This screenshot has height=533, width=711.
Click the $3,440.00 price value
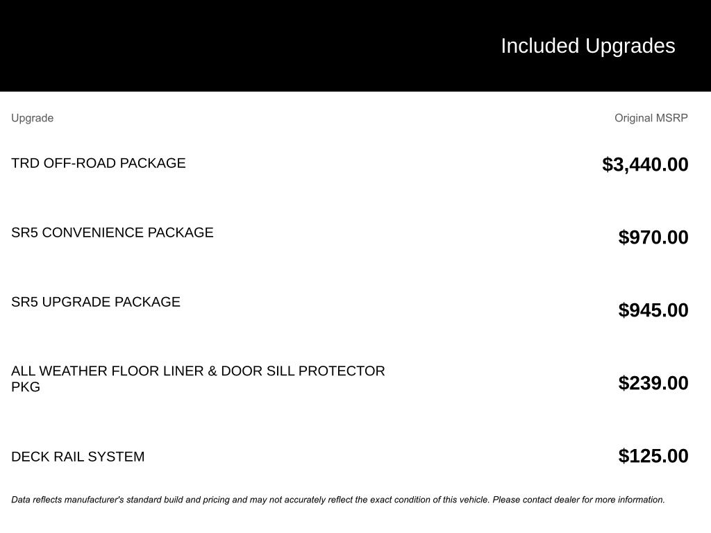click(x=645, y=164)
